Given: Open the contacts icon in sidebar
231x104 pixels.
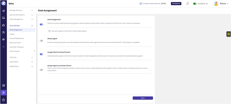Looking at the screenshot, I should coord(3,32).
